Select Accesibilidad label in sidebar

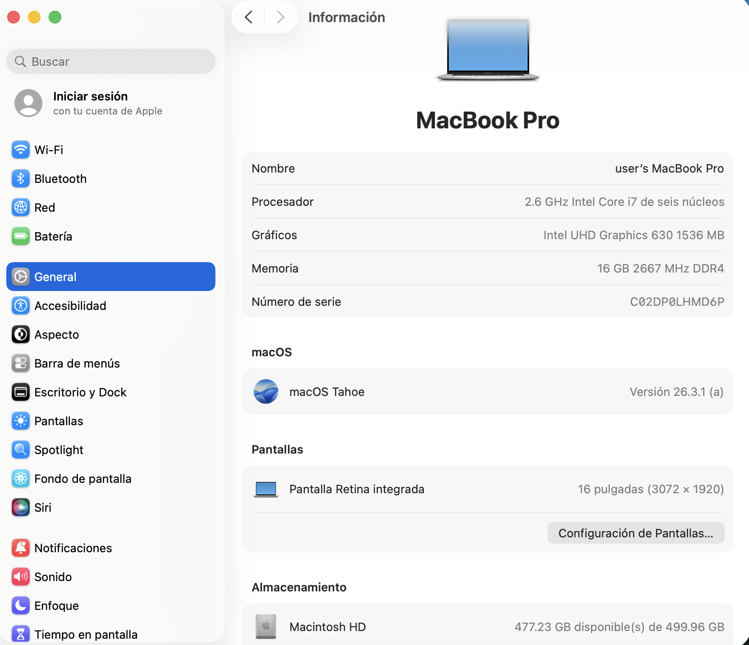point(70,306)
